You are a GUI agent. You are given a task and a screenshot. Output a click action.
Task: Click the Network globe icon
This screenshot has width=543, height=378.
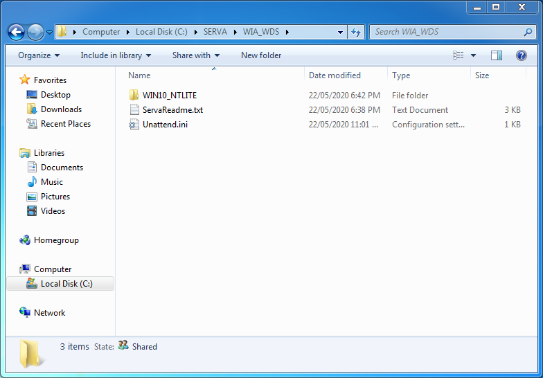(25, 313)
